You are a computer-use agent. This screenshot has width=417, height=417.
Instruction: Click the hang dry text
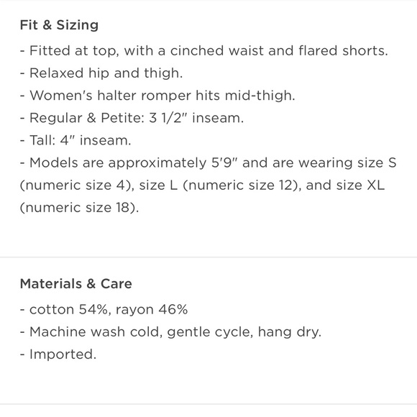[x=290, y=332]
